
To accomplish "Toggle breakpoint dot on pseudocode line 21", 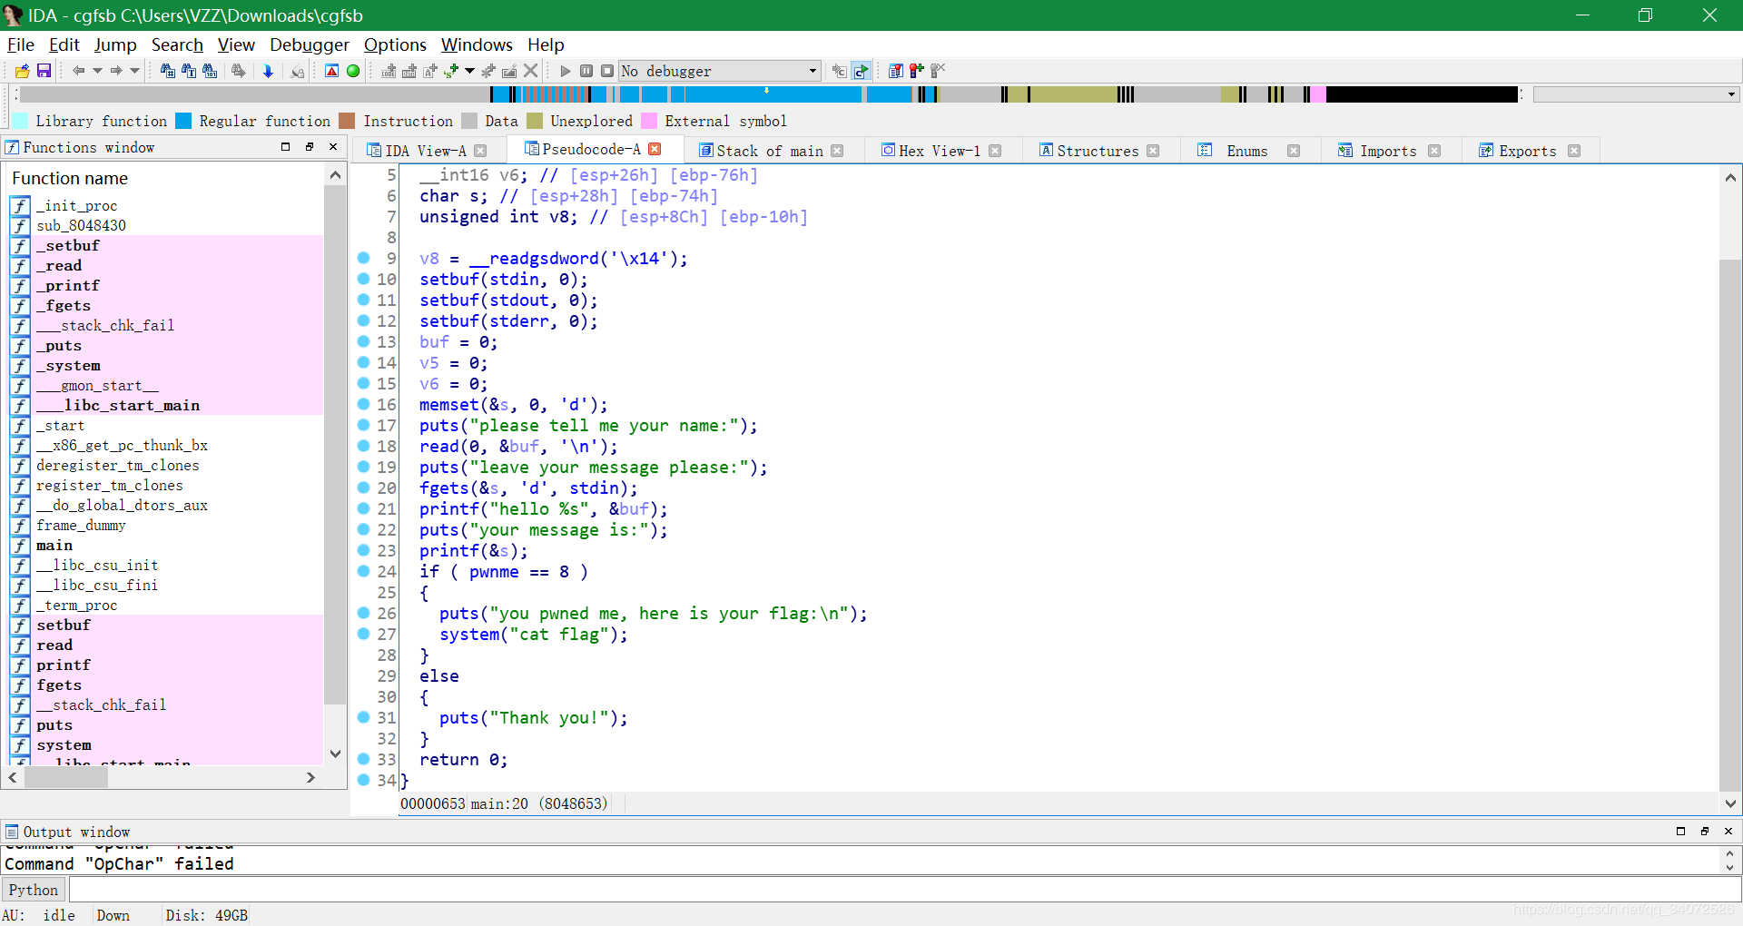I will point(363,508).
